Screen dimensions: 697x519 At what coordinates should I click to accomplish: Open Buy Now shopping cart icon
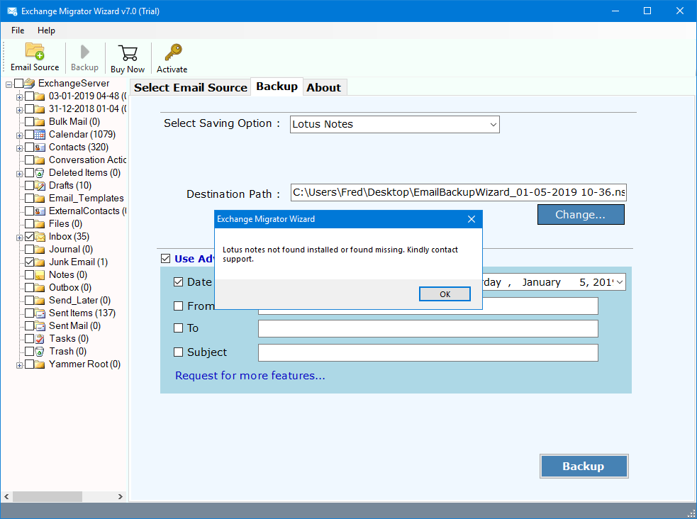click(x=128, y=53)
